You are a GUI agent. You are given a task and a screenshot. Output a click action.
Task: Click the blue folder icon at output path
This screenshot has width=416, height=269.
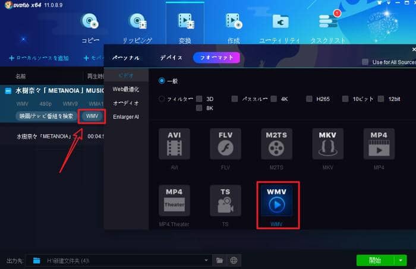[x=37, y=261]
